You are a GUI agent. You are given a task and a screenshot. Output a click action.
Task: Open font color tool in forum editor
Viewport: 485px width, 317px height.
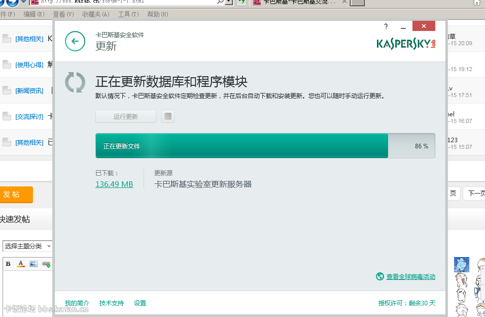click(21, 264)
